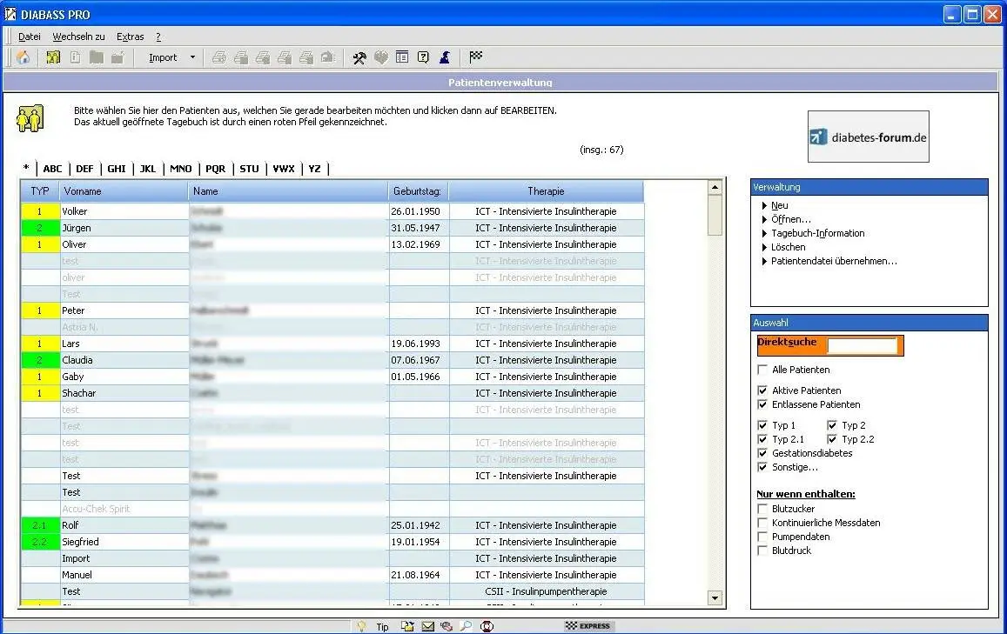Select the magnifier search icon in status bar

(x=466, y=625)
